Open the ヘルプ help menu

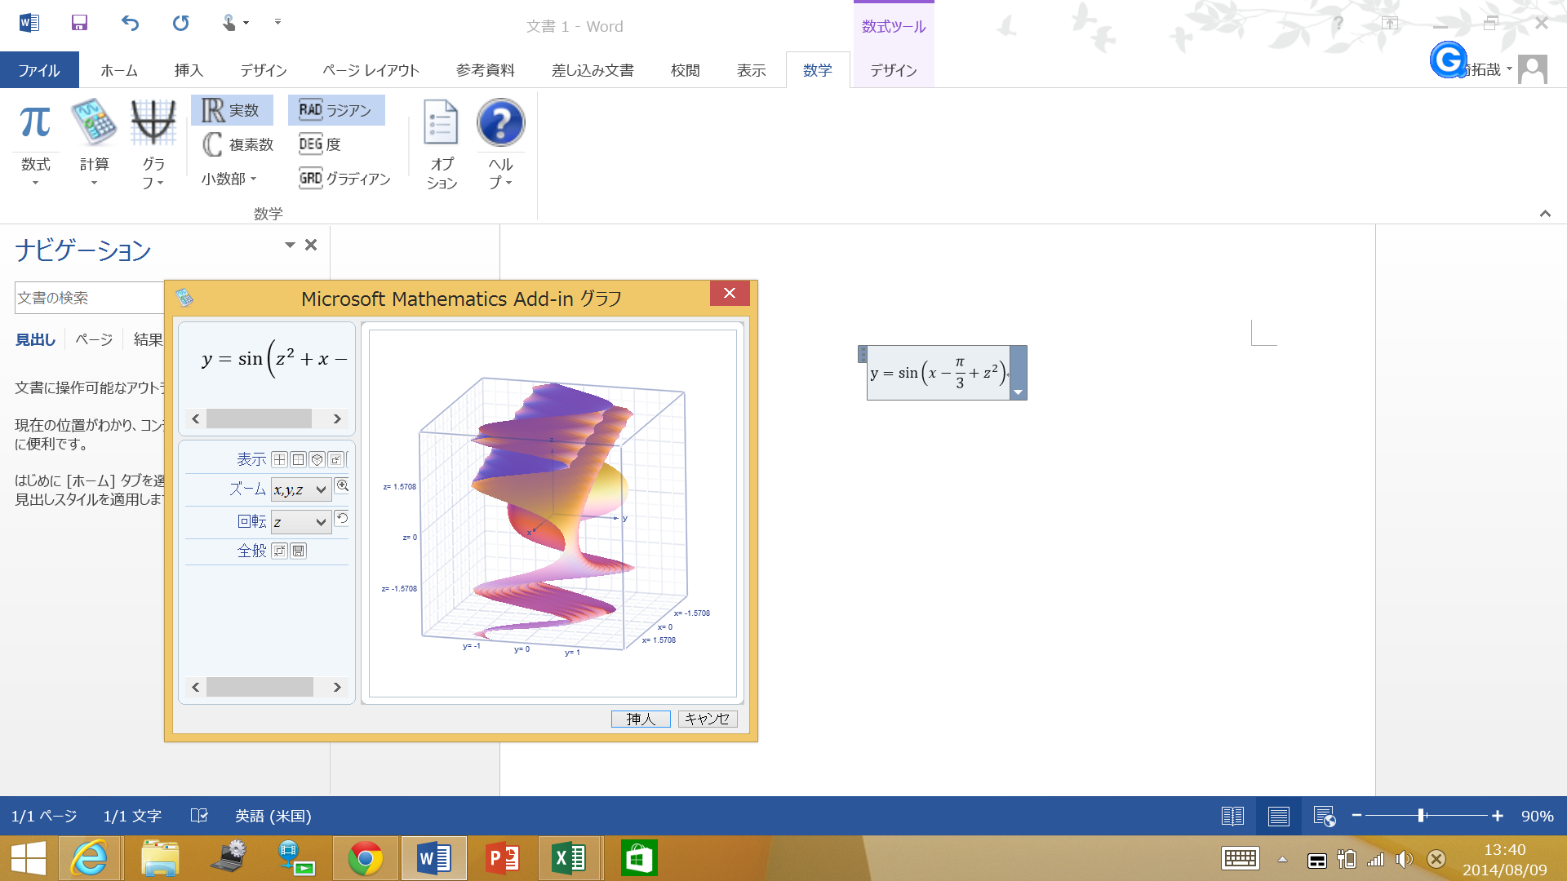[500, 144]
